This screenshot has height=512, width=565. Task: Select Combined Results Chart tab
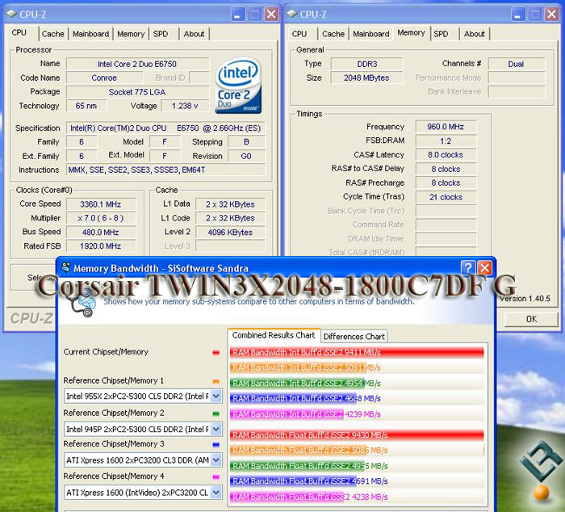pos(274,335)
